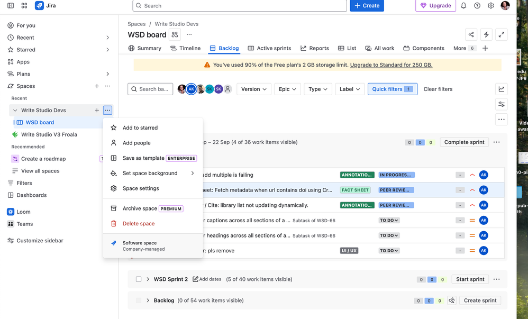This screenshot has height=319, width=528.
Task: Click the Jira logo icon
Action: tap(39, 6)
